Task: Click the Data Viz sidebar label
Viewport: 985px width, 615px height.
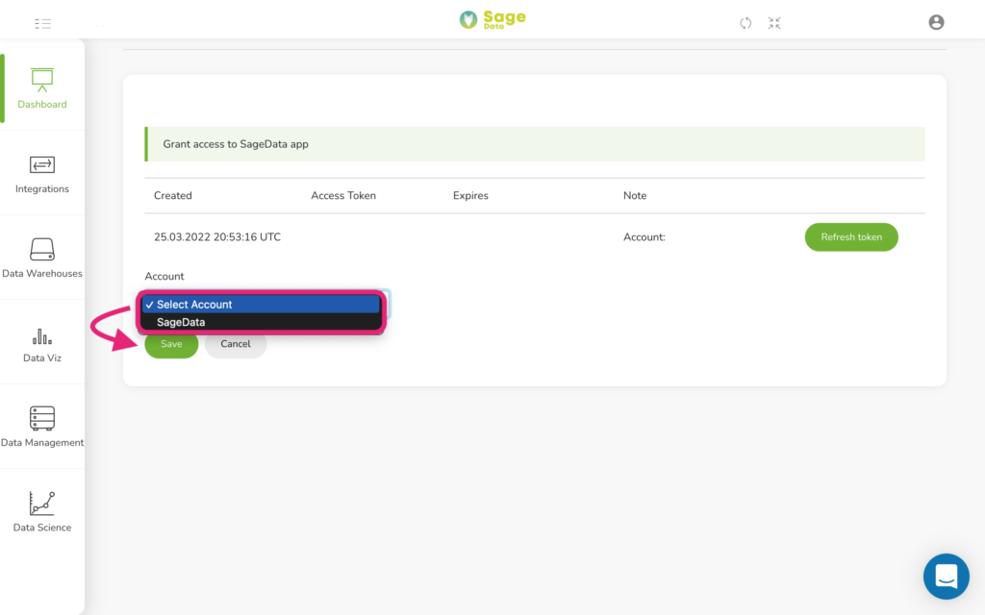Action: (42, 357)
